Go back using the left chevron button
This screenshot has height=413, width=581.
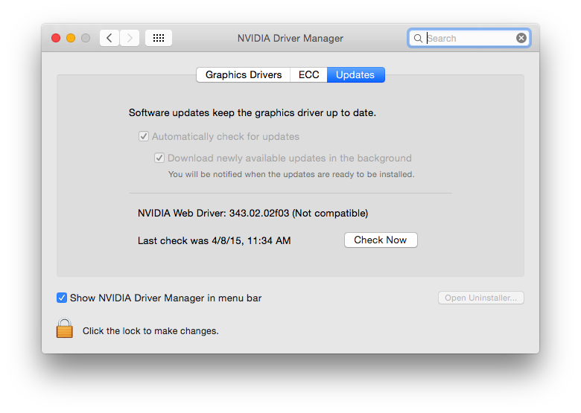click(109, 38)
